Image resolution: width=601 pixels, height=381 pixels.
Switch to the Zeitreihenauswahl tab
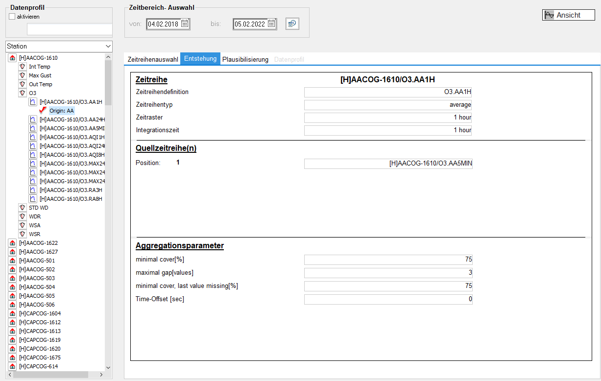coord(153,59)
